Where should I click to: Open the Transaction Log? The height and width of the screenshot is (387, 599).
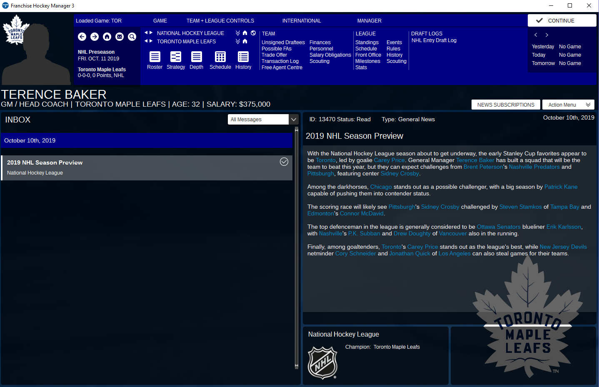coord(280,61)
